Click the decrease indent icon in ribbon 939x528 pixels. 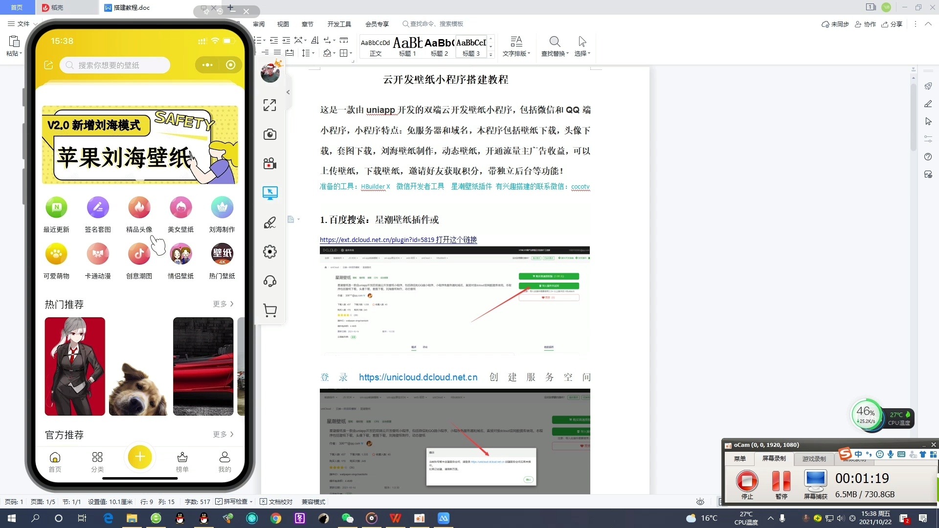tap(274, 41)
